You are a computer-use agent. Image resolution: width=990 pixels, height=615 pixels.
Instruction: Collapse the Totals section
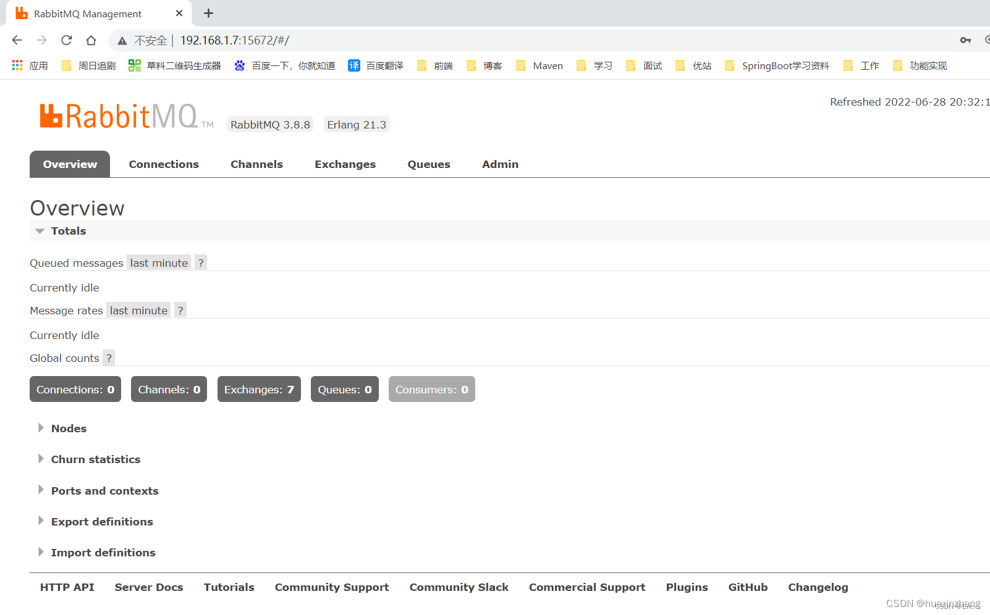(x=41, y=230)
